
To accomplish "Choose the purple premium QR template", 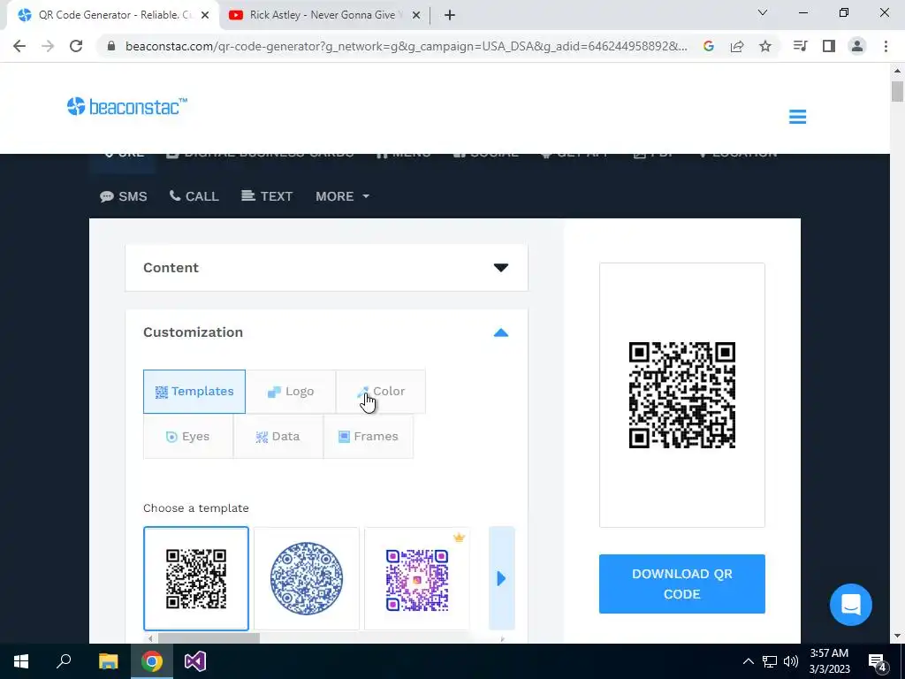I will 417,578.
